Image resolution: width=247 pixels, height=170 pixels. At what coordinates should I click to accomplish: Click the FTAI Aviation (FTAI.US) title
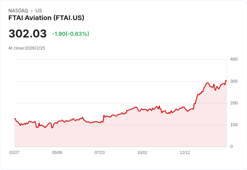tap(46, 18)
